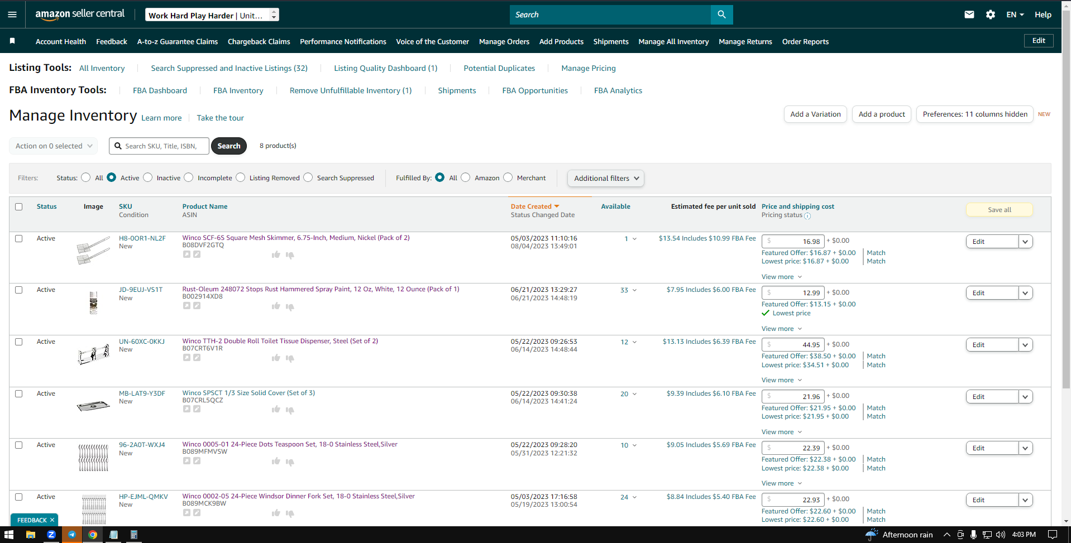This screenshot has height=543, width=1071.
Task: Check the box for SKU H8-0OR1-NL2F
Action: pyautogui.click(x=18, y=238)
